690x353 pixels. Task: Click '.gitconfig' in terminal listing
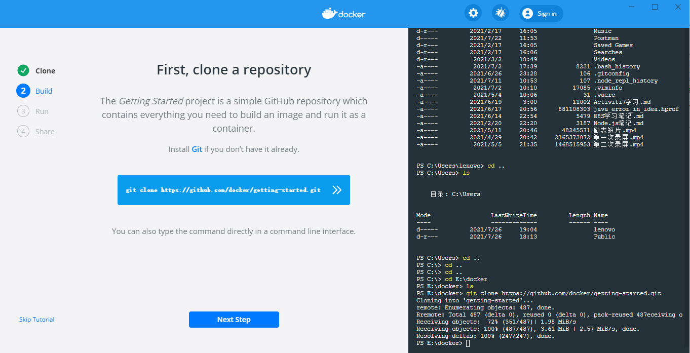click(611, 73)
